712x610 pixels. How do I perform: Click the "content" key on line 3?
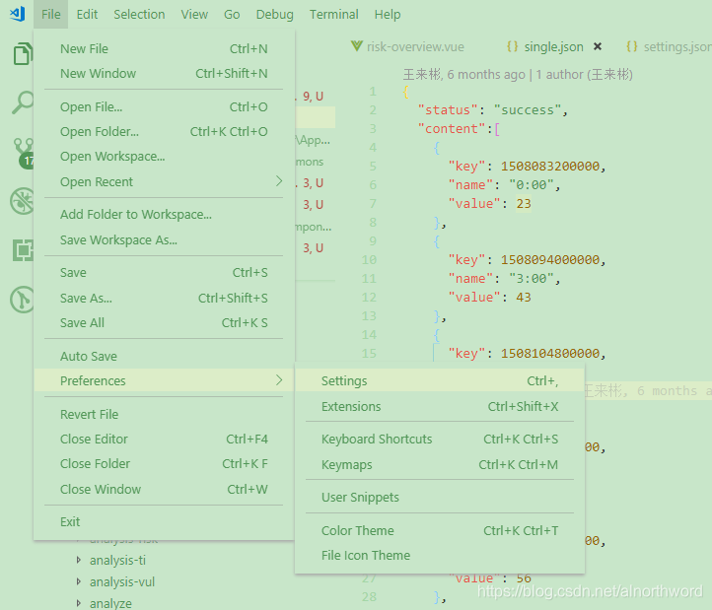click(x=452, y=129)
